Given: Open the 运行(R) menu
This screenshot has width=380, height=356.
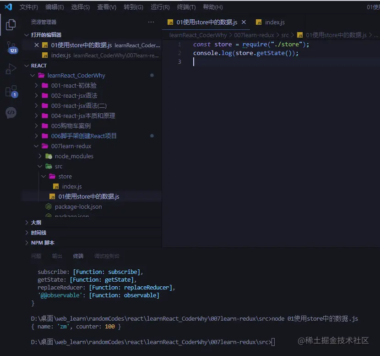Looking at the screenshot, I should pos(160,7).
